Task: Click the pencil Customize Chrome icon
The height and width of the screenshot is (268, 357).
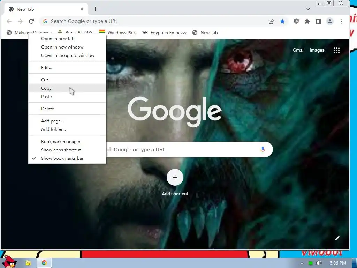Action: click(337, 238)
